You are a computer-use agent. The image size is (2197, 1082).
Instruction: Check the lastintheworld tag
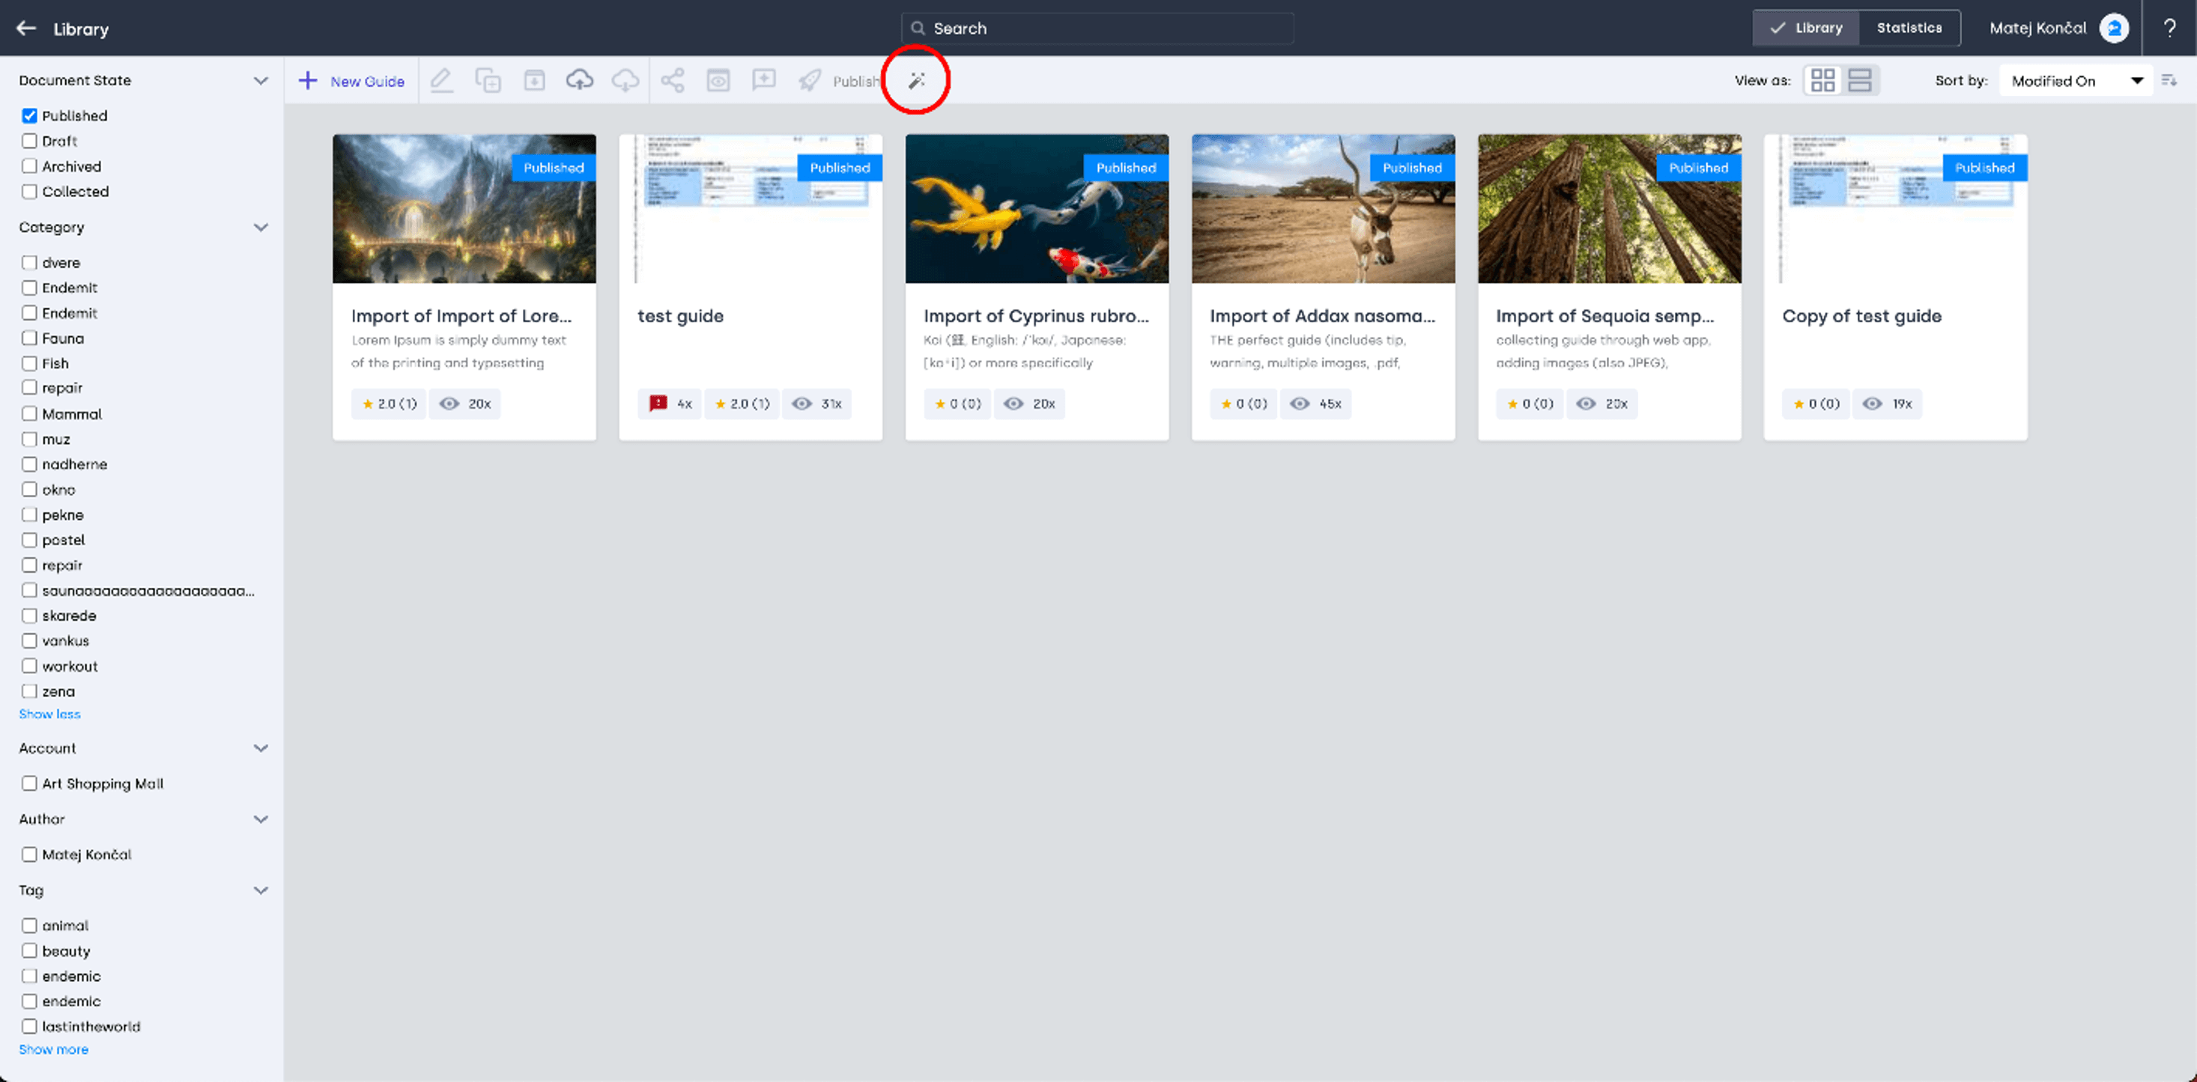coord(30,1026)
